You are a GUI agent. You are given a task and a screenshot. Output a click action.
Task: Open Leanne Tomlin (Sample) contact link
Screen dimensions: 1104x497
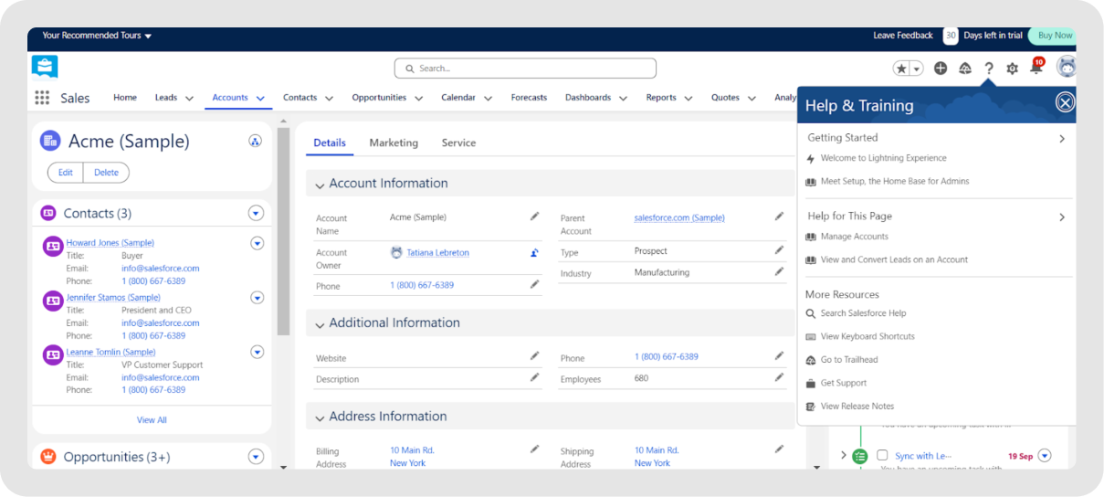click(x=110, y=352)
